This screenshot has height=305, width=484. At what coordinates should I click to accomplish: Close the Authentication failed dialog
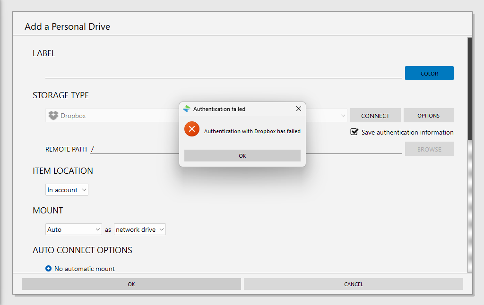point(298,109)
